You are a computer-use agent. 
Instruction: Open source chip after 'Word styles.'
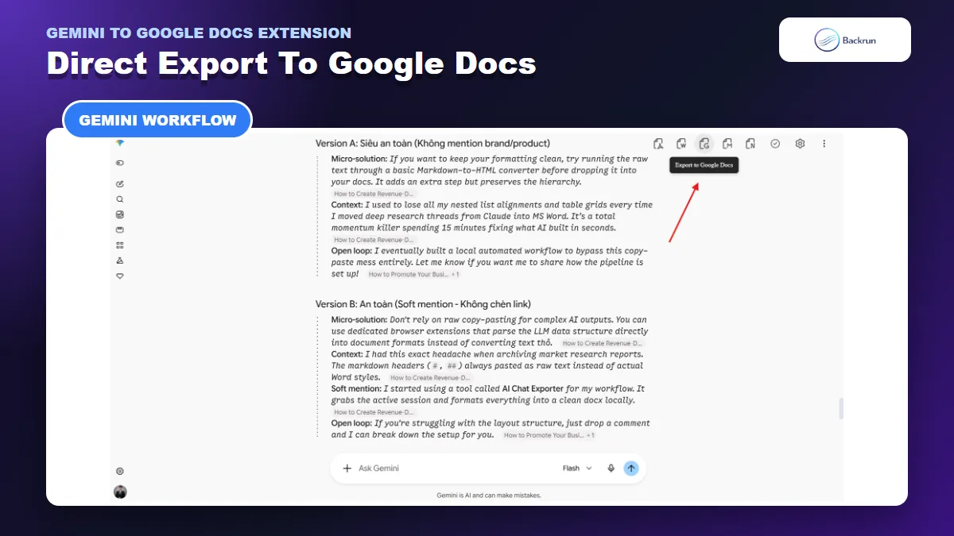[431, 378]
